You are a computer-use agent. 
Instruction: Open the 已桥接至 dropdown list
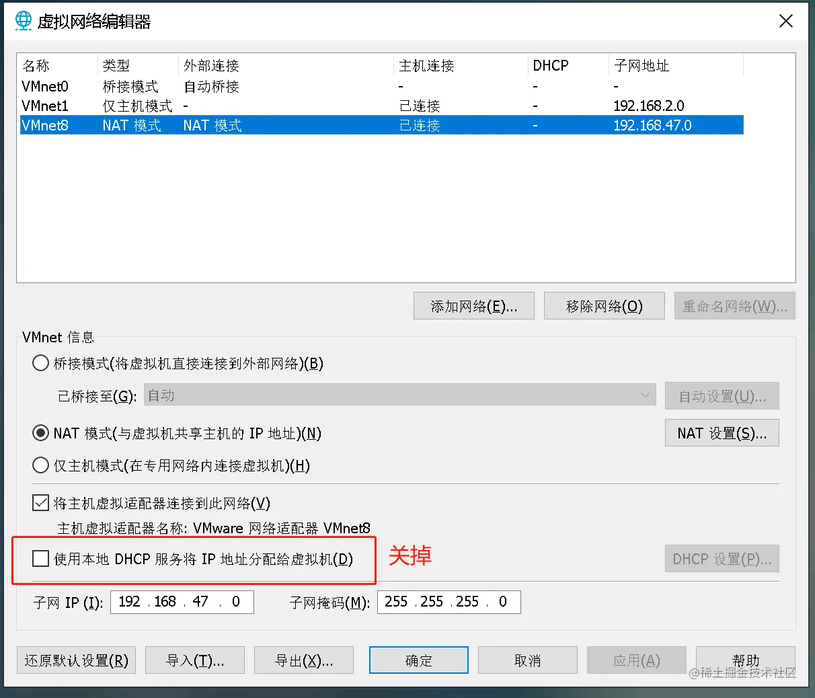coord(400,395)
